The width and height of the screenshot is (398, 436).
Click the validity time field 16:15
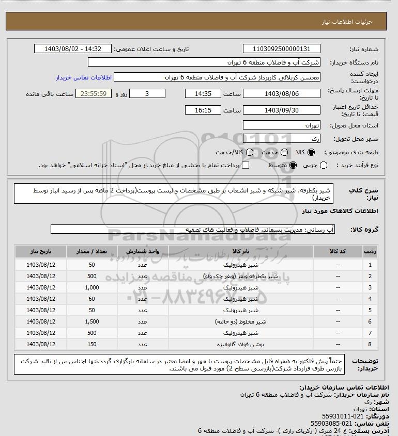(203, 110)
